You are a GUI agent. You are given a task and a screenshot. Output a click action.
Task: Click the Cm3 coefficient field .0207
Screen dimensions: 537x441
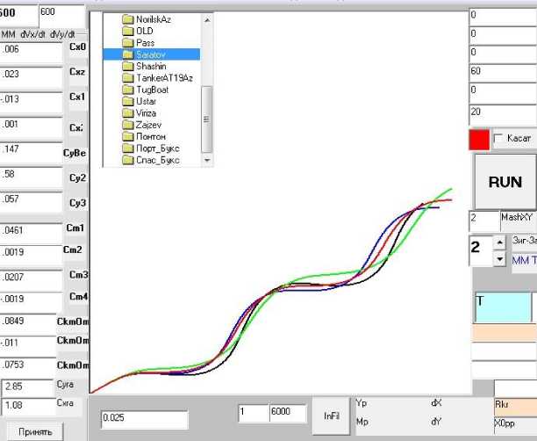31,280
